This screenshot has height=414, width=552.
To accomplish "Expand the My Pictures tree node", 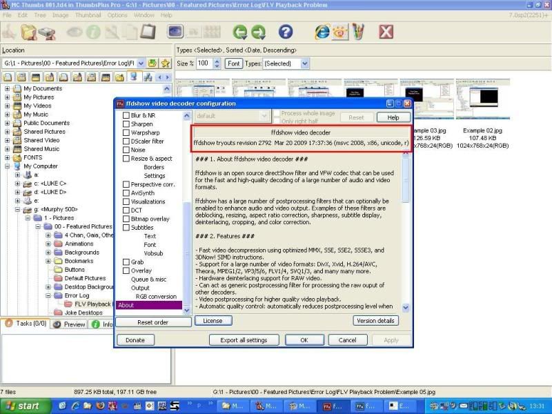I will coord(7,97).
